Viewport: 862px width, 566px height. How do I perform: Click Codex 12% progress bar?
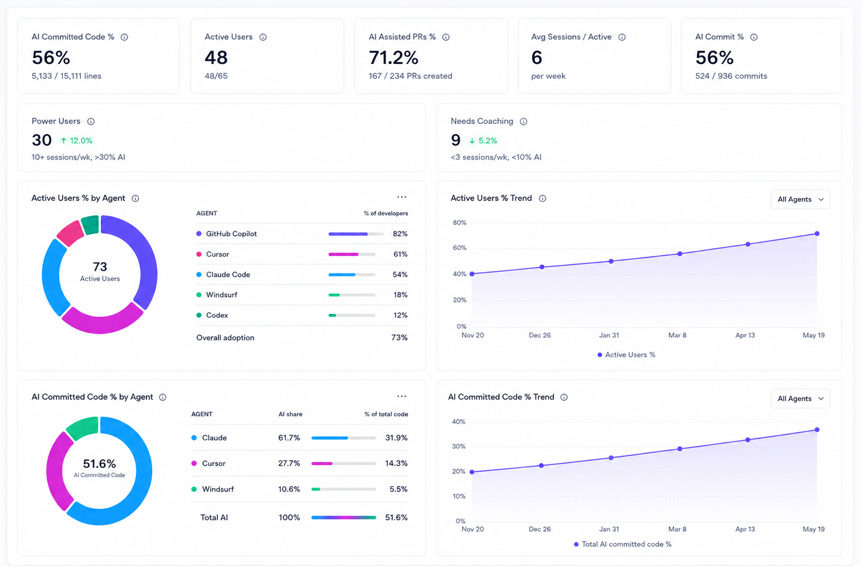coord(352,315)
